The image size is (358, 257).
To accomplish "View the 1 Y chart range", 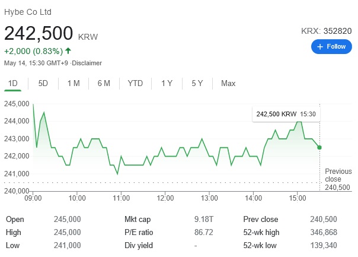I will coord(167,83).
